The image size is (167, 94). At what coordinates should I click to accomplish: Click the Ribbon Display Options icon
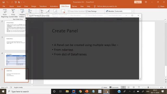pos(146,2)
